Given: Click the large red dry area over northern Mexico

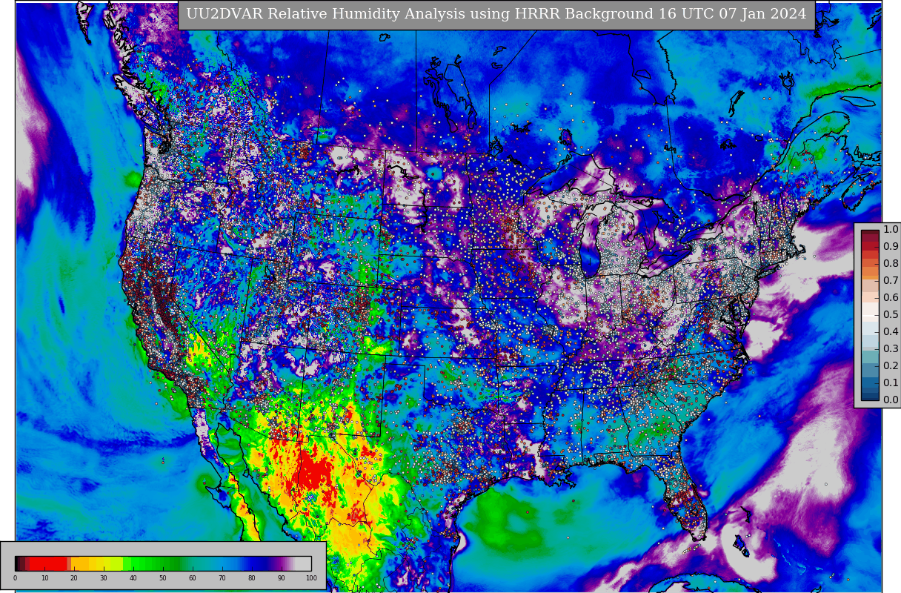Looking at the screenshot, I should 311,474.
